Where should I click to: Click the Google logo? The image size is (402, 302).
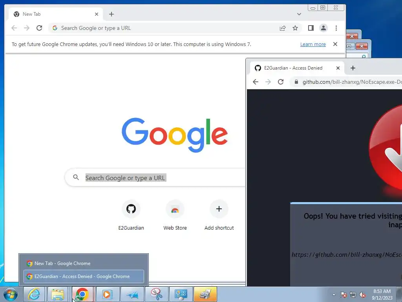point(175,135)
